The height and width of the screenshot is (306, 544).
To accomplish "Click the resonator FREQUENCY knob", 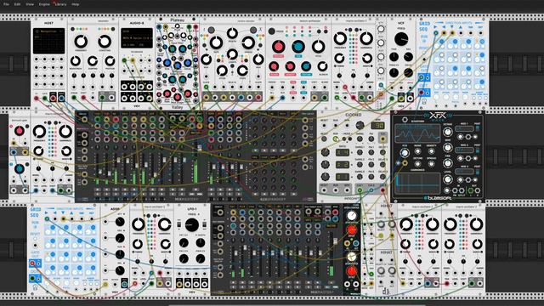I will point(81,42).
